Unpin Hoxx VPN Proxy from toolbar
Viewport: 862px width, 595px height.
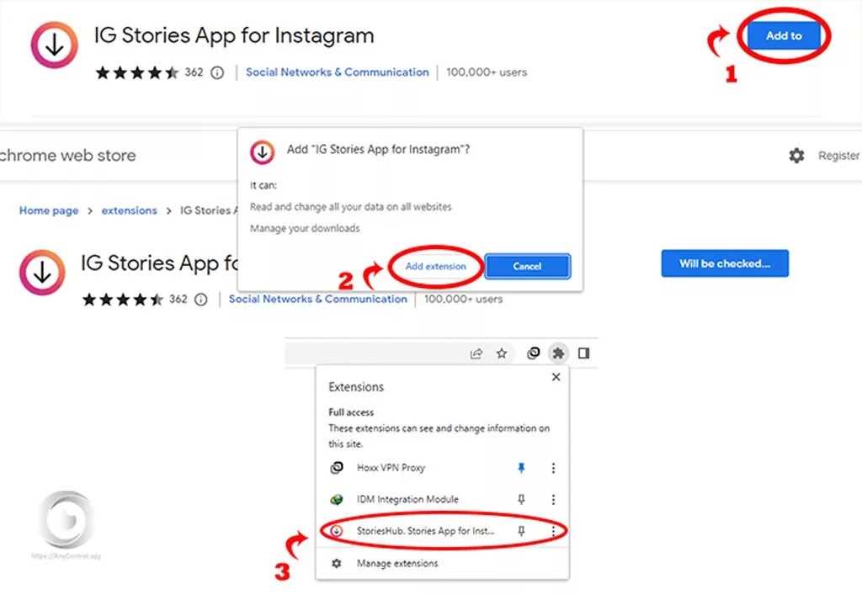pos(521,468)
